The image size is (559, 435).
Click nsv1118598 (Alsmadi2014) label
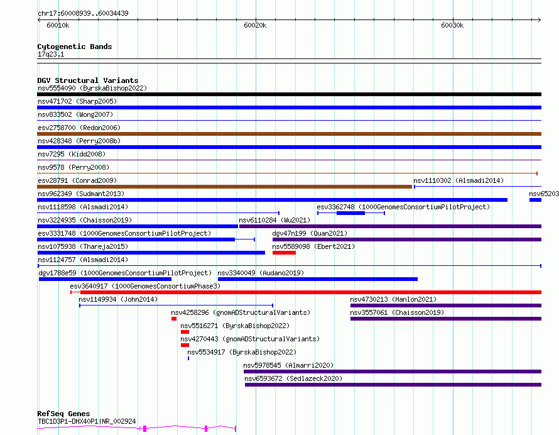pyautogui.click(x=83, y=207)
